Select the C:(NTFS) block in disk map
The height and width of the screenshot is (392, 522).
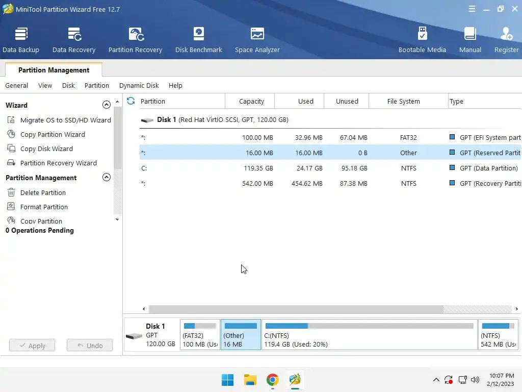370,335
